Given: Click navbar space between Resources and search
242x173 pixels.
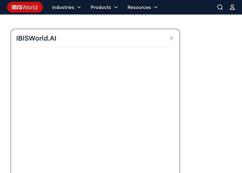Looking at the screenshot, I should pyautogui.click(x=187, y=7).
